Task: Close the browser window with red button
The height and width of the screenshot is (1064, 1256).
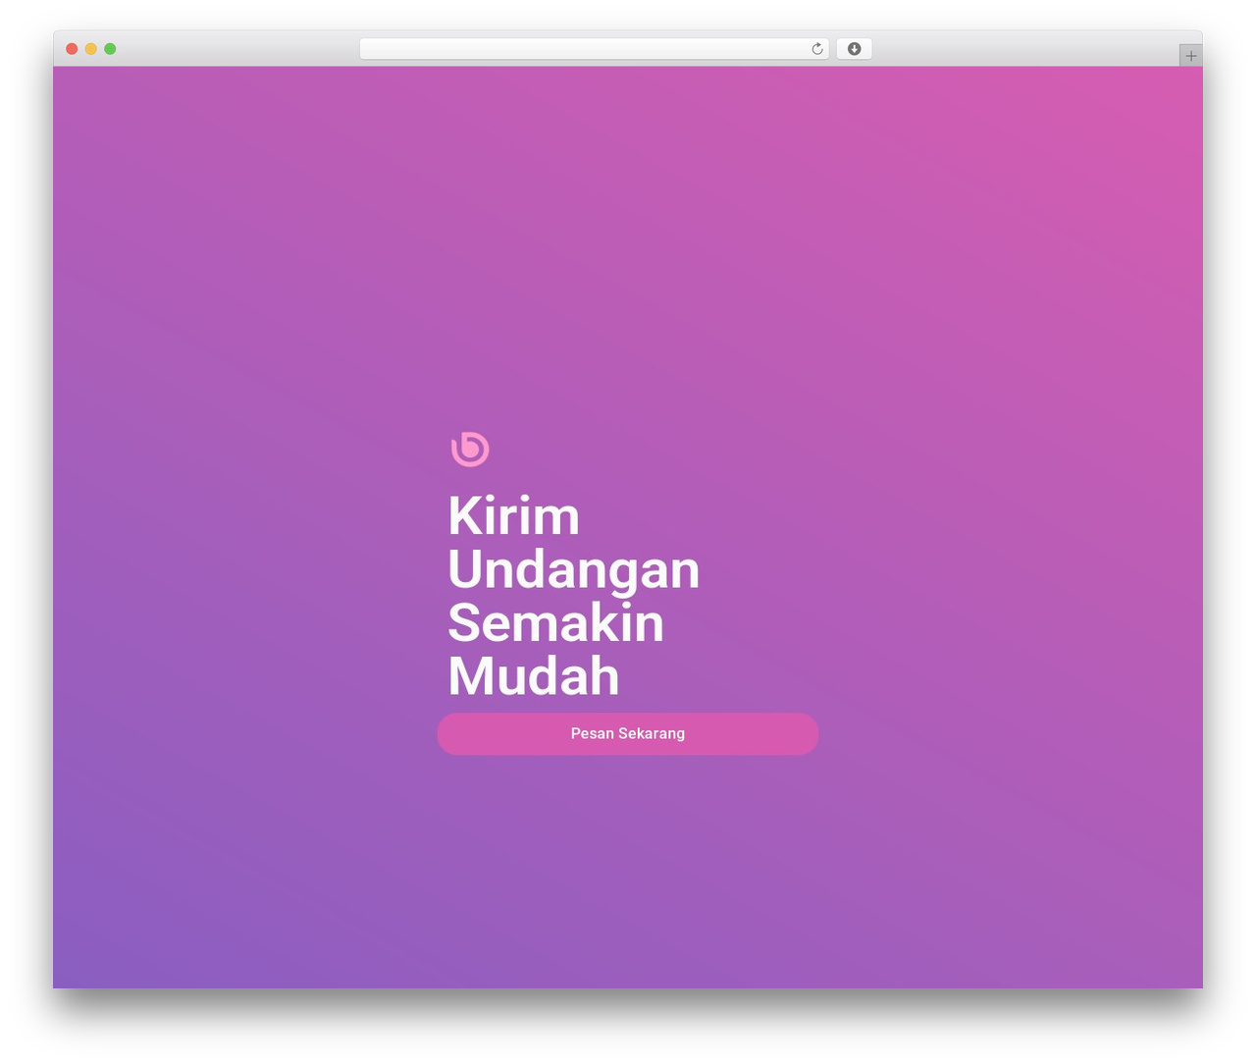Action: (x=72, y=49)
